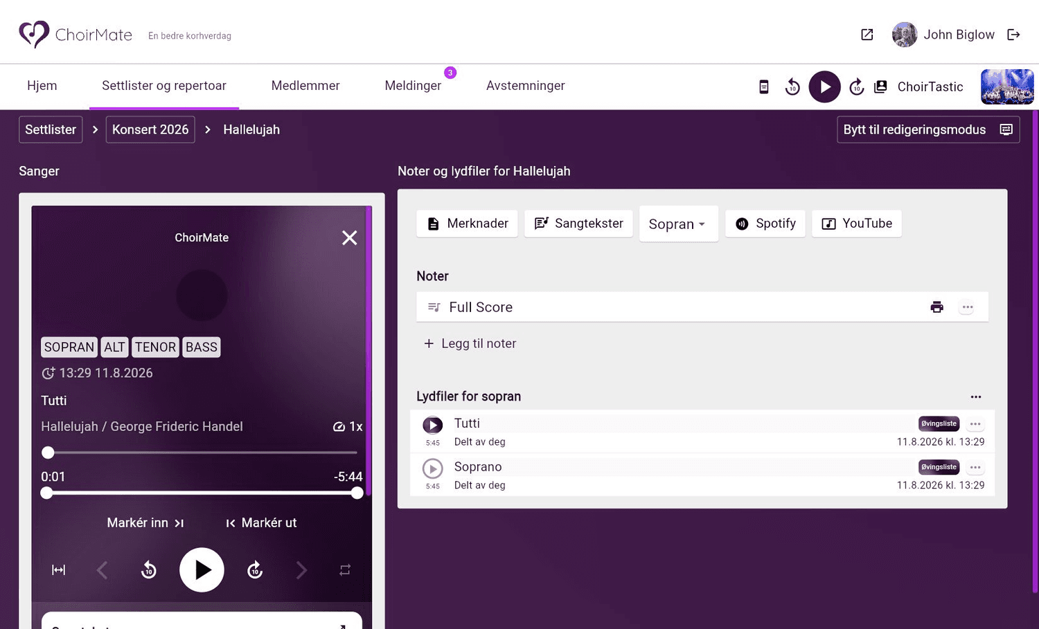Viewport: 1039px width, 629px height.
Task: Click Markér ut button
Action: (x=261, y=523)
